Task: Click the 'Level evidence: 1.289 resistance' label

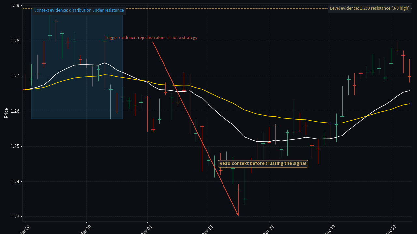Action: [x=369, y=8]
